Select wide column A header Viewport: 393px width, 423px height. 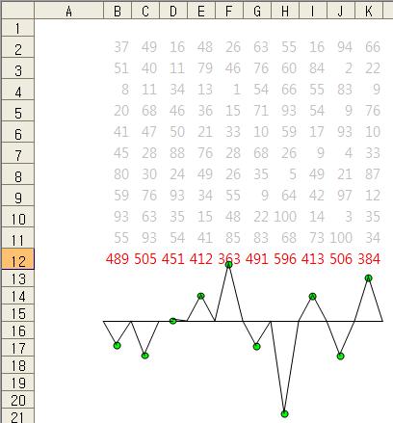point(68,12)
